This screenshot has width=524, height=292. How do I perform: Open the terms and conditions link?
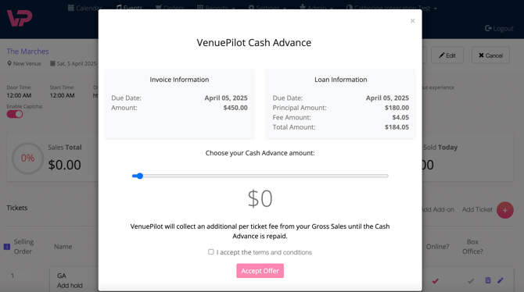(282, 252)
